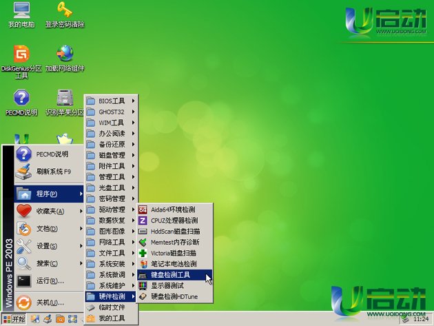Open 临时文件 entry
Viewport: 434px width, 326px height.
[x=111, y=307]
